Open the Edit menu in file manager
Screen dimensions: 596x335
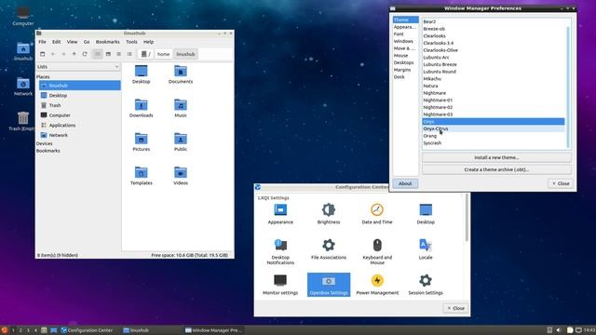pyautogui.click(x=57, y=42)
